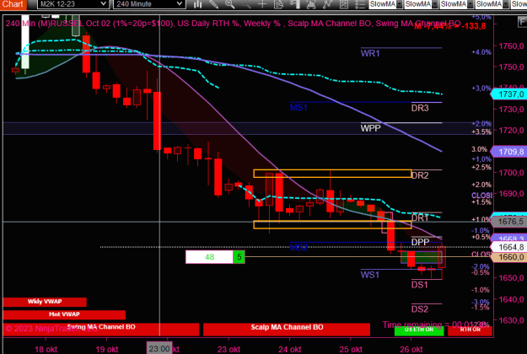Select the lower orange rectangle near DR1
Screen dimensions: 527x354
(332, 225)
